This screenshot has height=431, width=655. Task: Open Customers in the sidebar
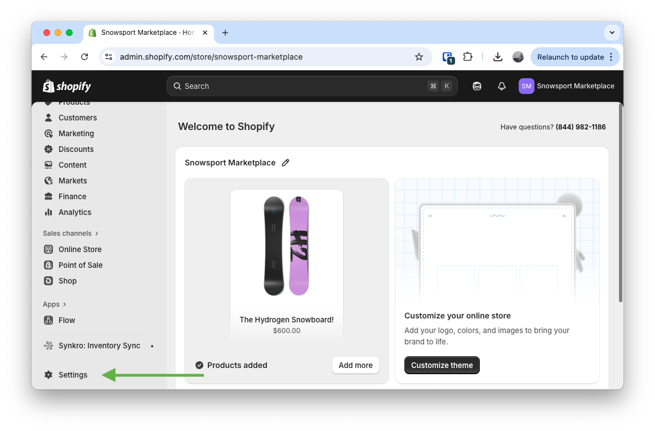click(77, 118)
